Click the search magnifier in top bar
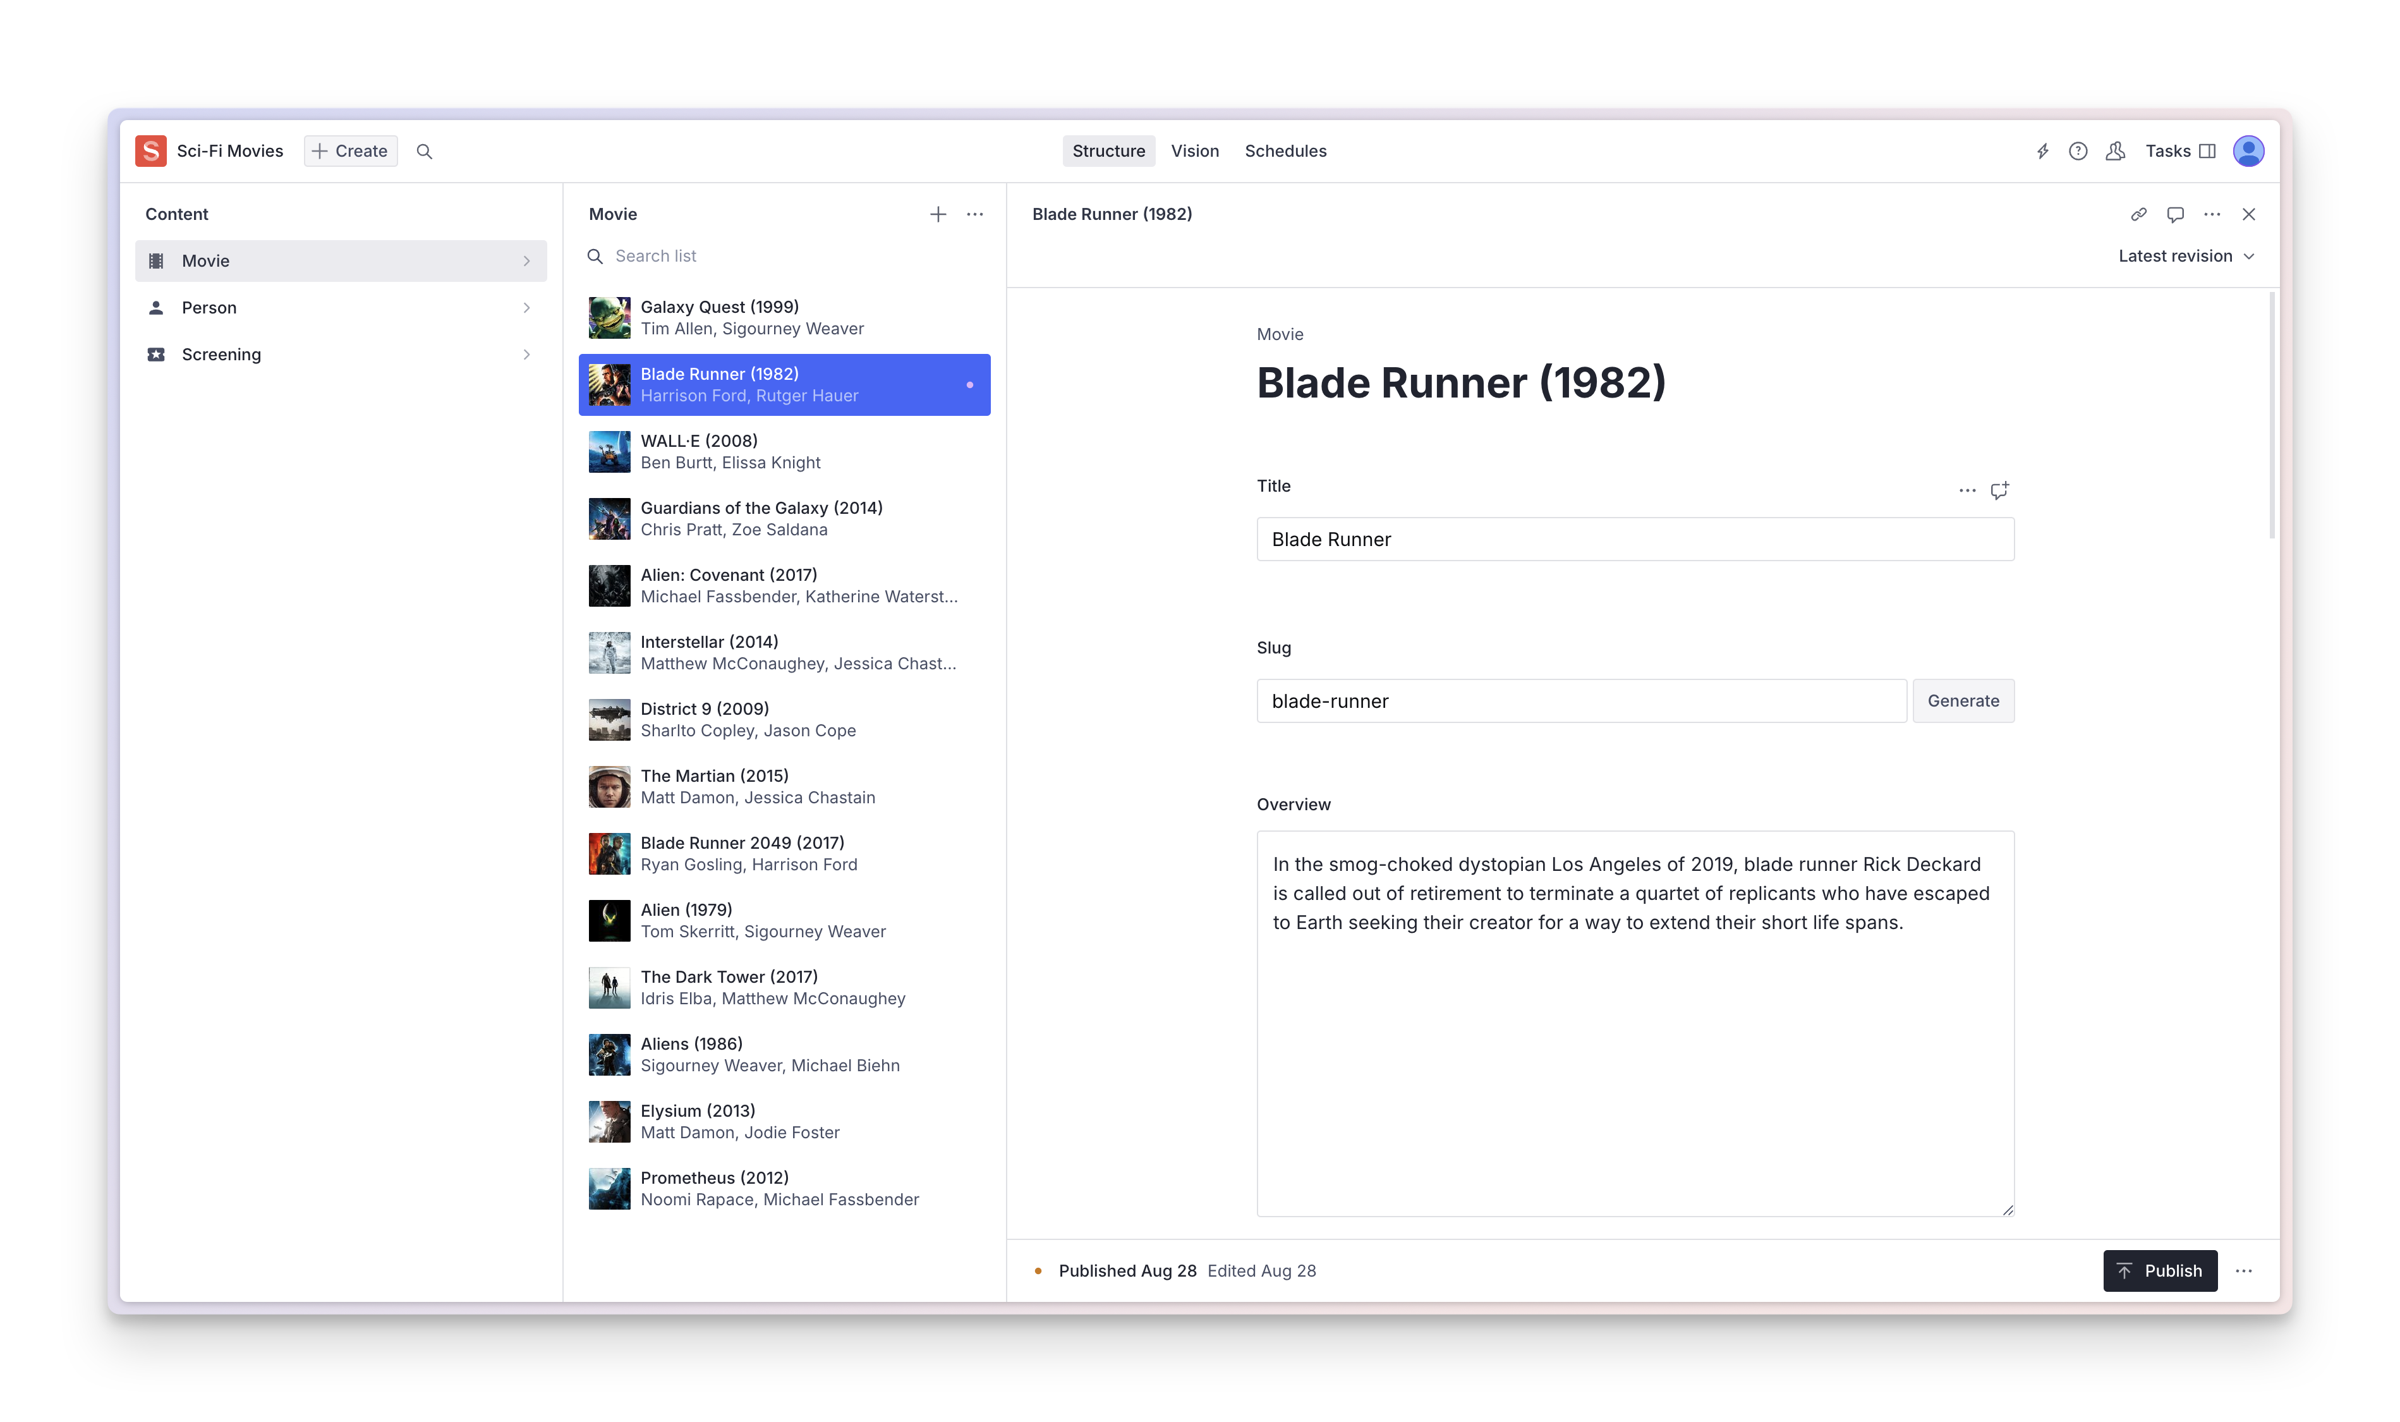The height and width of the screenshot is (1422, 2400). (x=425, y=152)
